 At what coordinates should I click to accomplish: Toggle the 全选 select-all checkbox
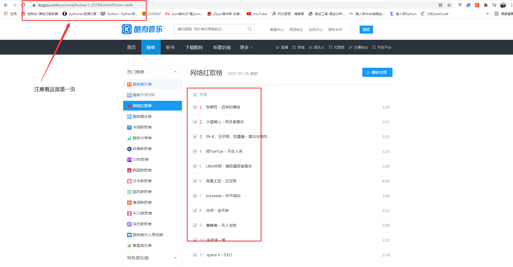point(195,94)
